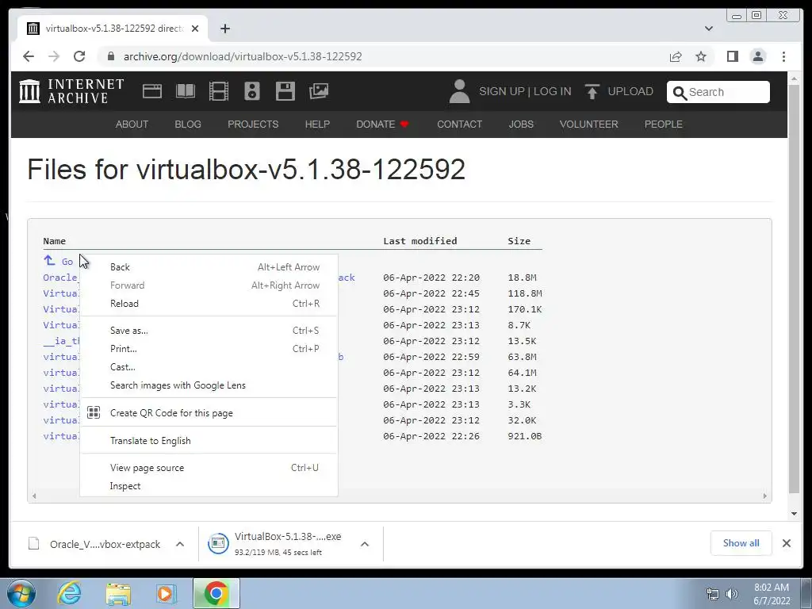This screenshot has height=609, width=812.
Task: Choose Save as in context menu
Action: [x=209, y=331]
